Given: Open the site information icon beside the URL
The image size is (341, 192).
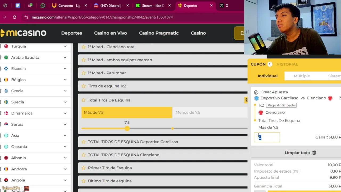Looking at the screenshot, I should (x=26, y=17).
